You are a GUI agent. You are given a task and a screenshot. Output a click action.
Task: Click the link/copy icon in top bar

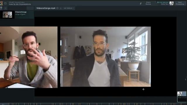pos(141,3)
